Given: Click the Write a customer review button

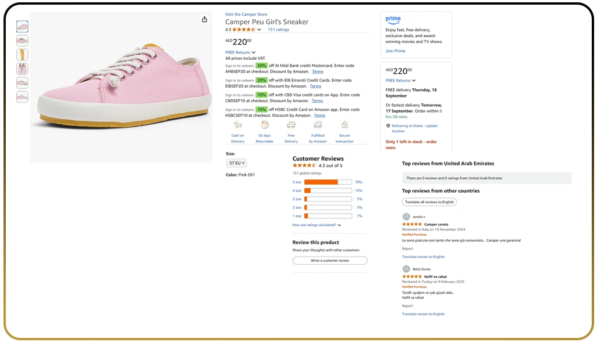Looking at the screenshot, I should pos(329,260).
